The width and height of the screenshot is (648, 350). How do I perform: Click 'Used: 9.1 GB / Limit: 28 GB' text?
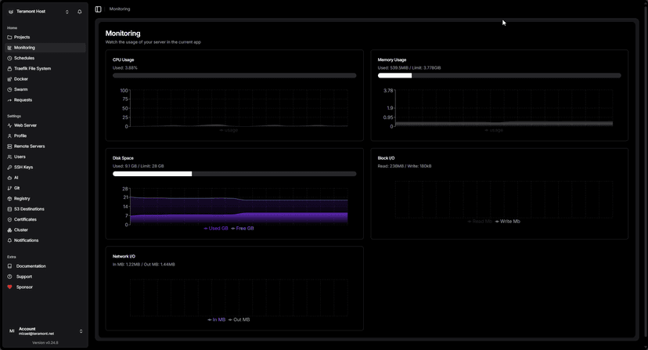pyautogui.click(x=138, y=166)
